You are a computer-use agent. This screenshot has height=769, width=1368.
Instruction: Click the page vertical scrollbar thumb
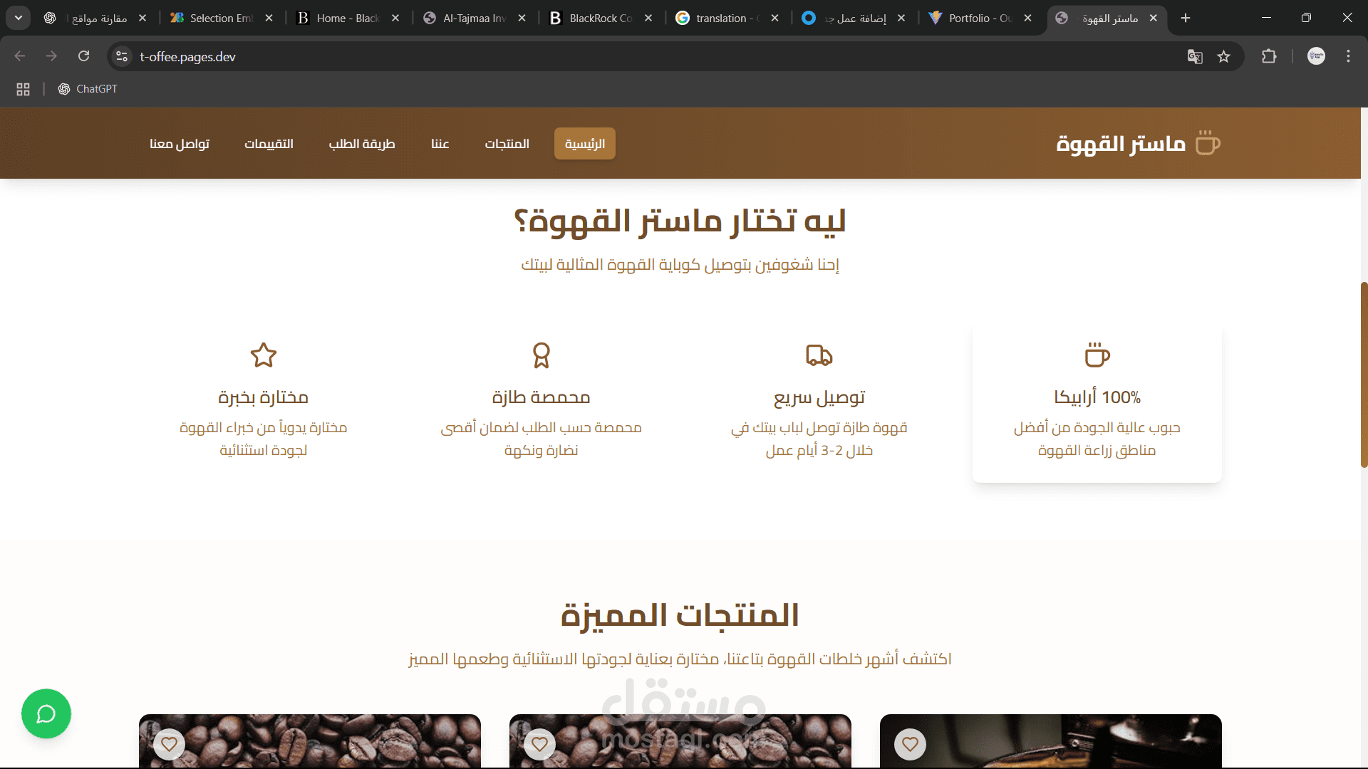[1364, 375]
